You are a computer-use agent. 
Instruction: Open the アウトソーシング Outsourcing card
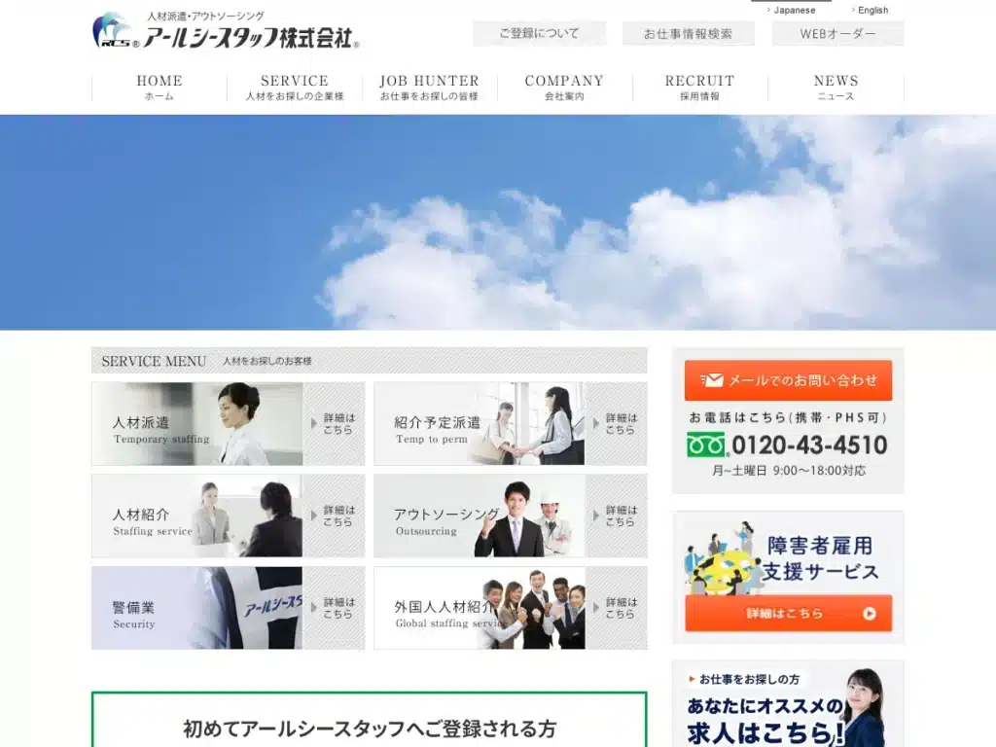[x=510, y=516]
